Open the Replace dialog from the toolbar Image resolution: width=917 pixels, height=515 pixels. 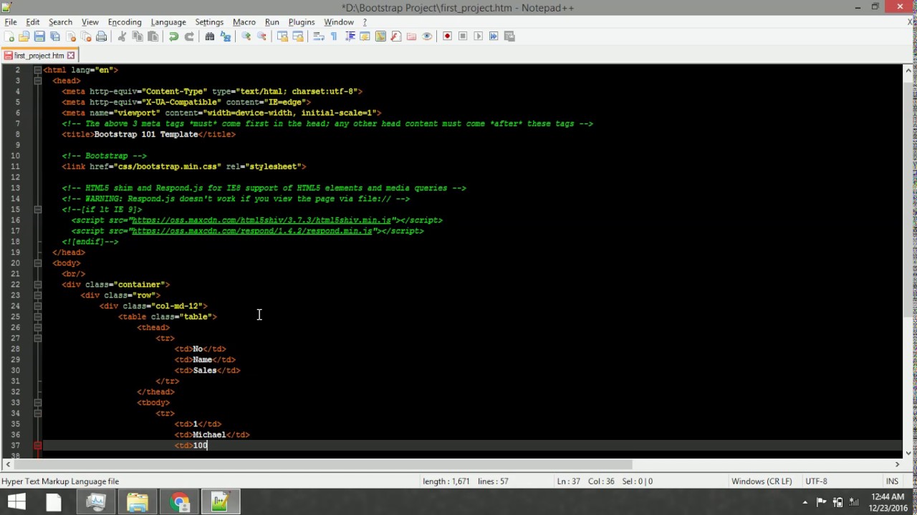(226, 36)
